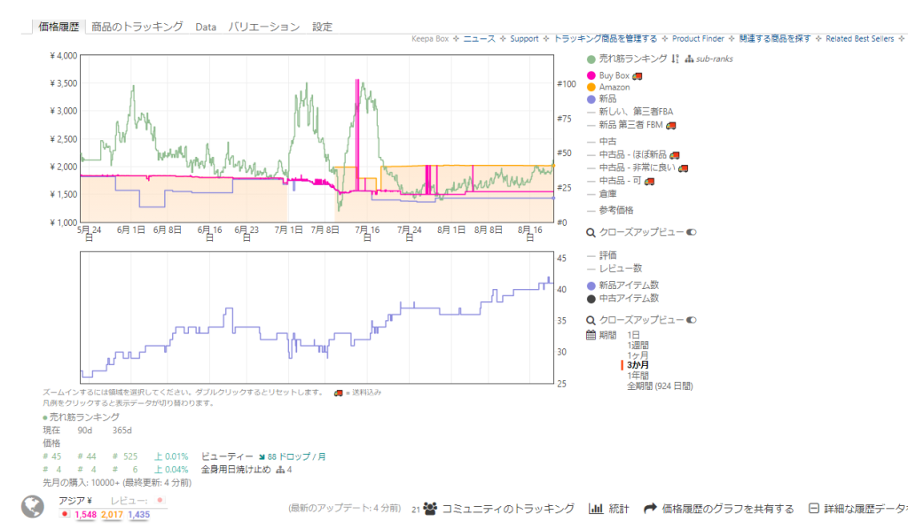Viewport: 908px width, 530px height.
Task: Toggle the lower クローズアップビュー switch
Action: [692, 320]
